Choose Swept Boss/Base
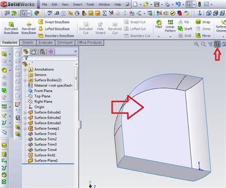Screen dimensions: 226x188 coord(54,22)
